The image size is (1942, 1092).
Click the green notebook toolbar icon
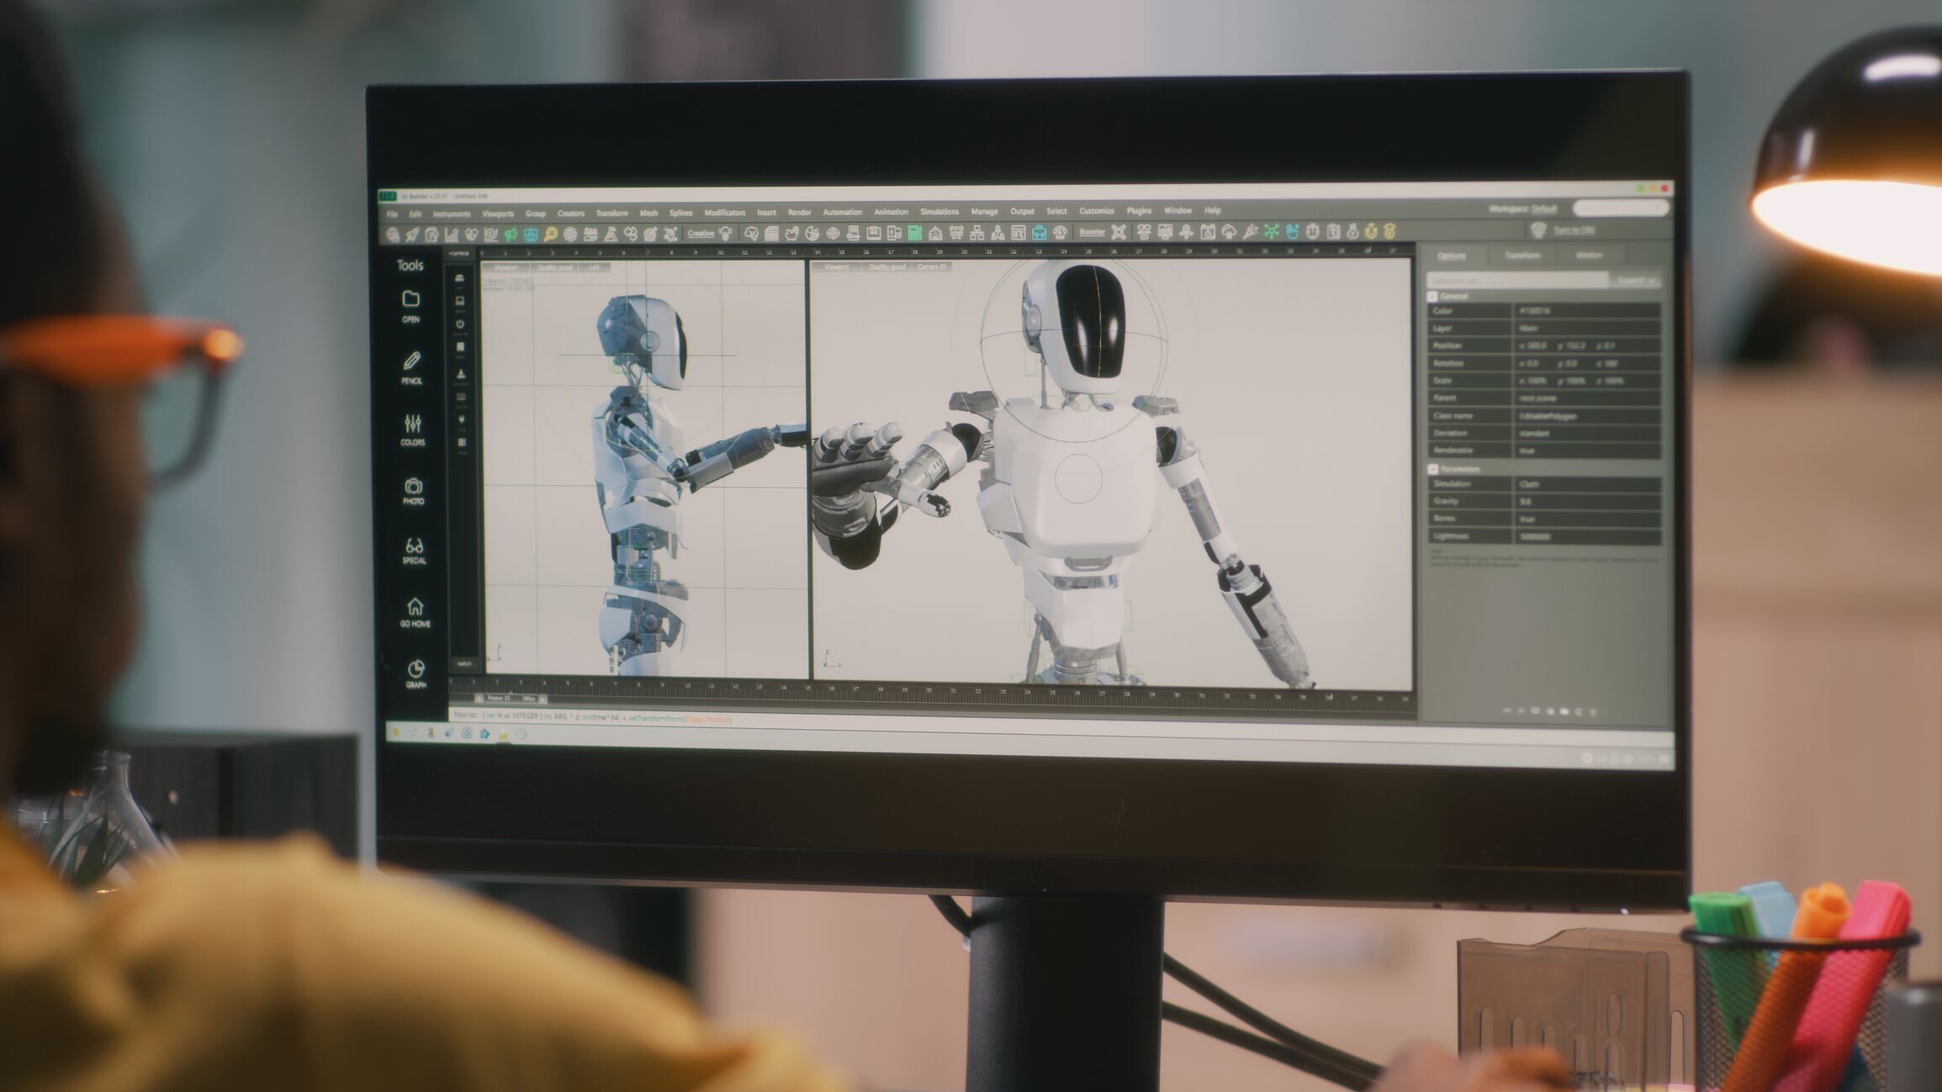tap(914, 233)
